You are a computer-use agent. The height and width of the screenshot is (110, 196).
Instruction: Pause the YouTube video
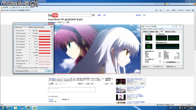[x=55, y=75]
